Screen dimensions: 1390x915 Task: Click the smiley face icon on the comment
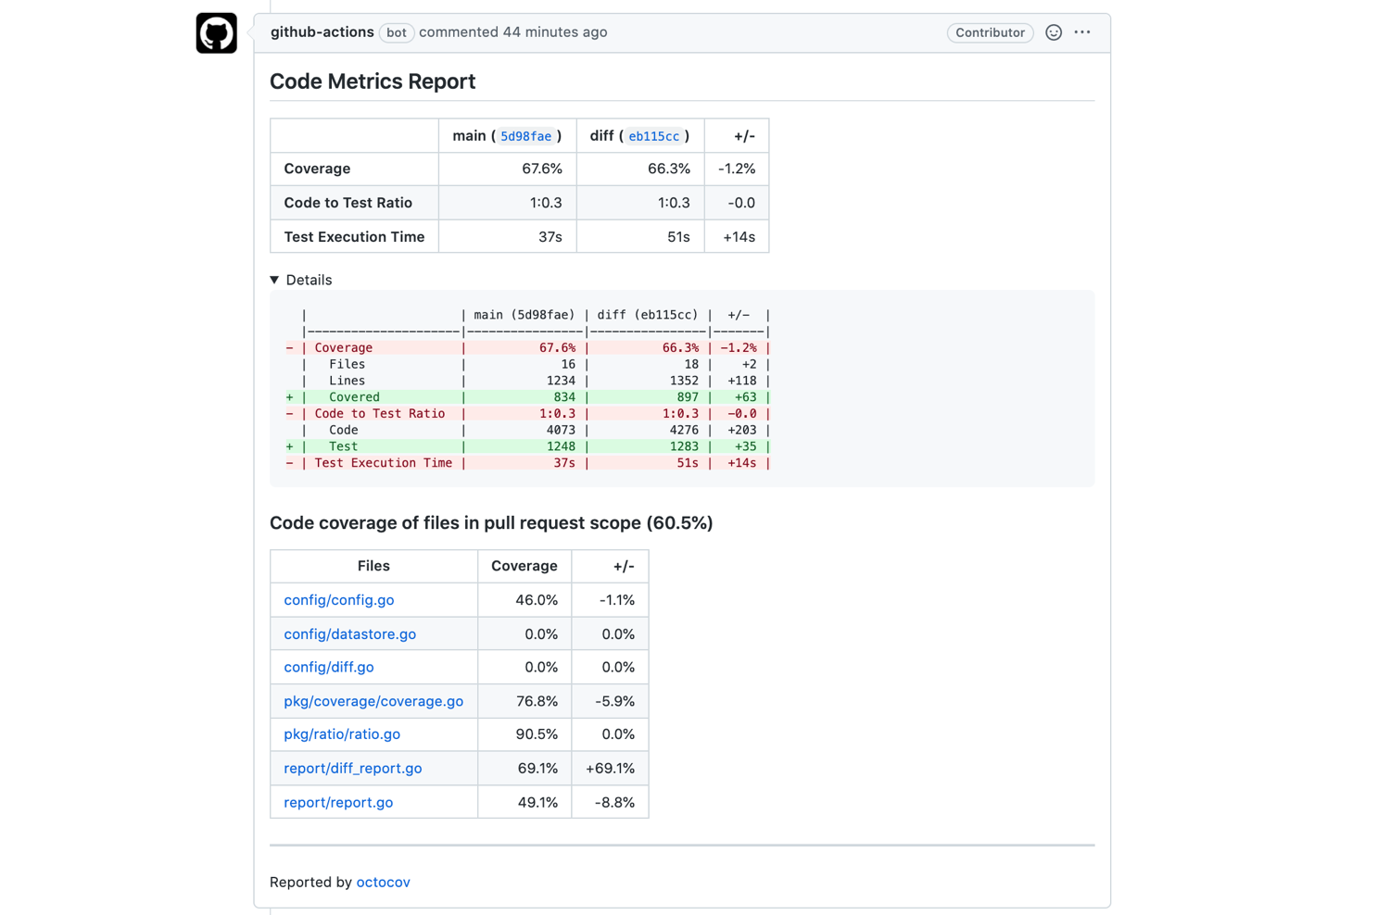(1053, 31)
